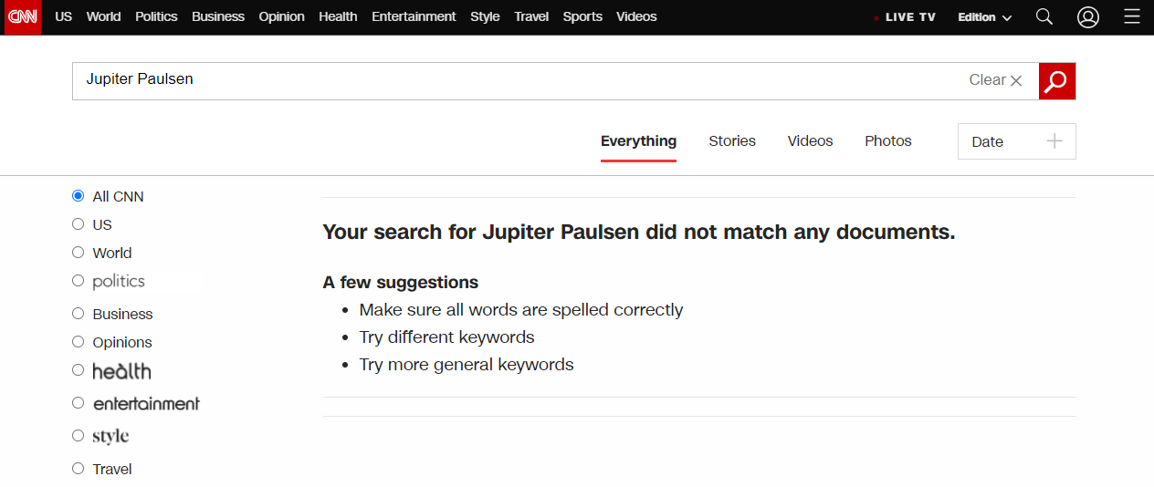Select the Travel radio option
Screen dimensions: 1154x487
tap(79, 469)
